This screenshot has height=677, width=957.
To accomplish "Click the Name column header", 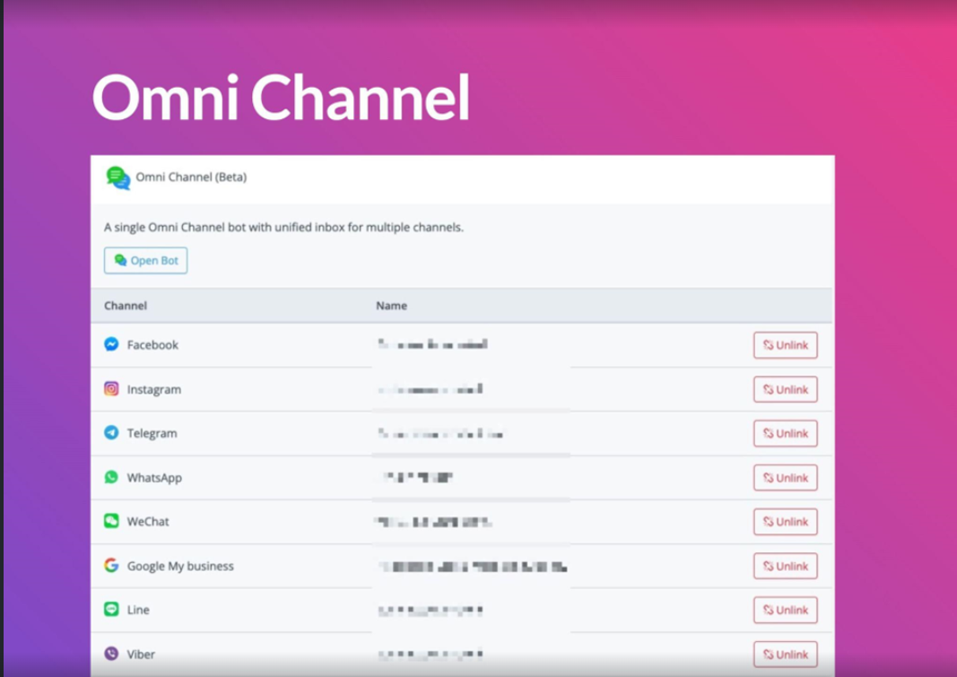I will coord(391,306).
